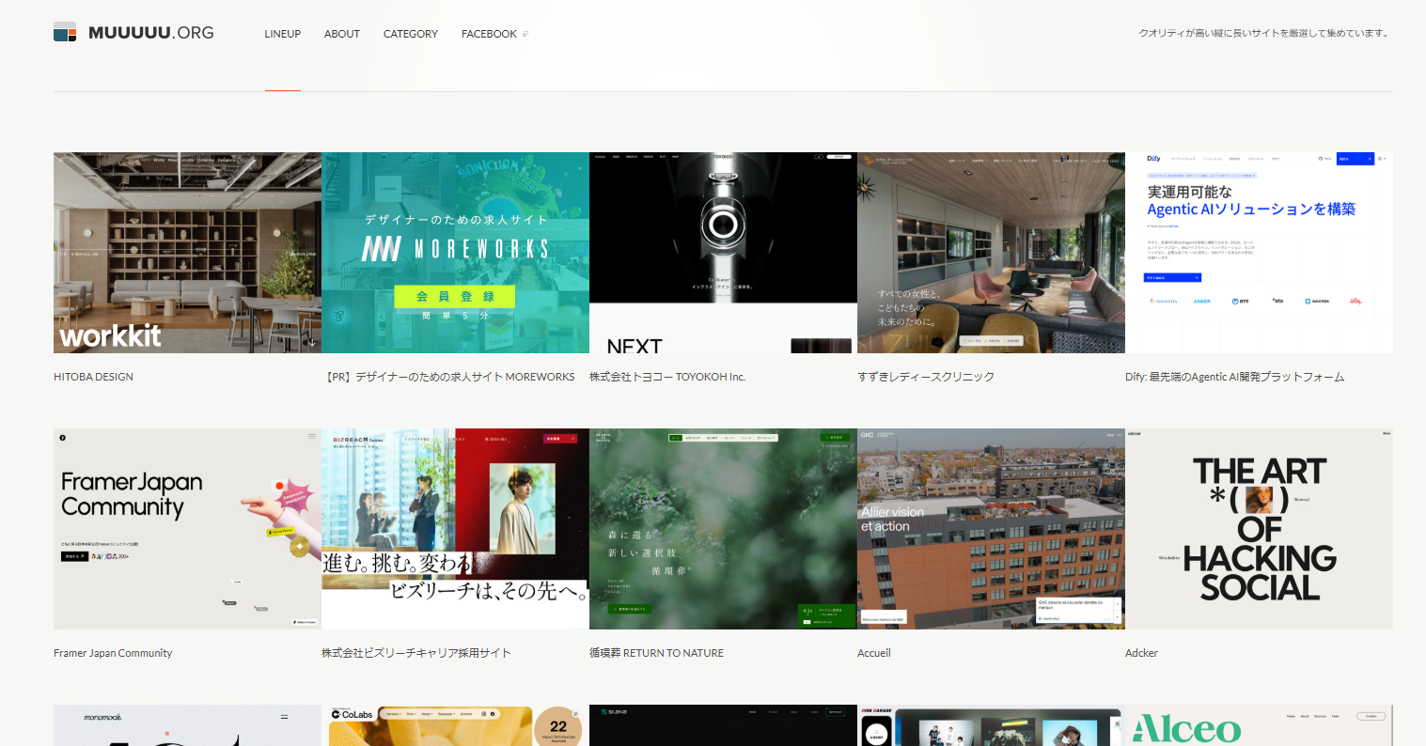Open the HITOBA DESIGN workkit thumbnail
Viewport: 1426px width, 746px height.
(187, 253)
